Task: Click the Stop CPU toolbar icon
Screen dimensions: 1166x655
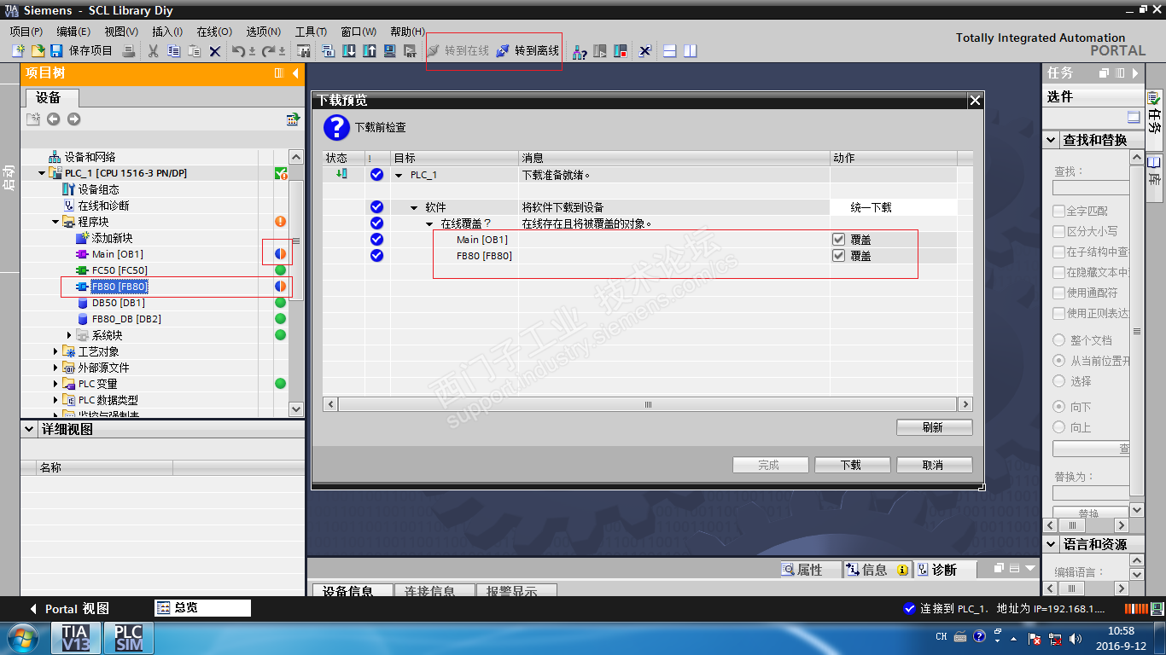Action: (x=621, y=51)
